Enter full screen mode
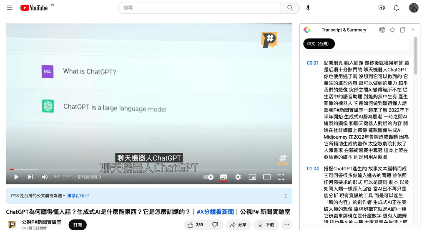This screenshot has width=427, height=234. pyautogui.click(x=281, y=177)
